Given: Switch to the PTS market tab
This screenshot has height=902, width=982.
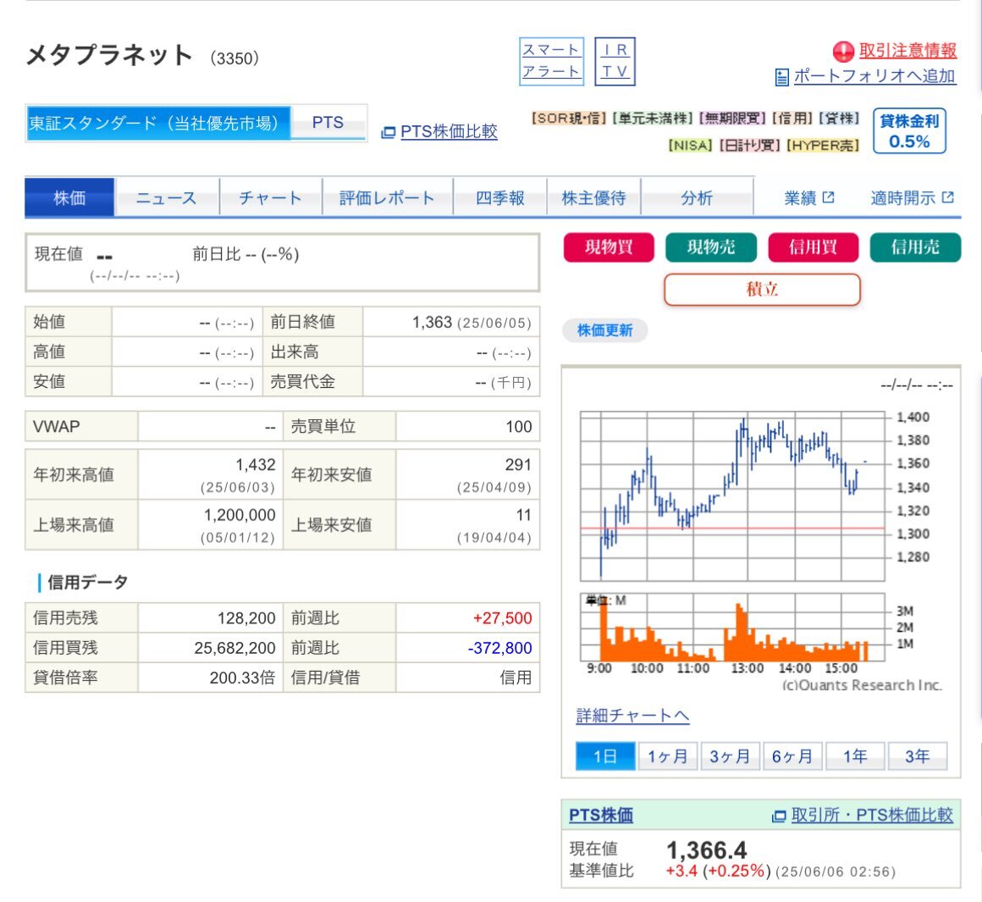Looking at the screenshot, I should tap(328, 123).
